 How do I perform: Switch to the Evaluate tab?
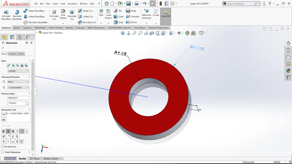pos(80,28)
